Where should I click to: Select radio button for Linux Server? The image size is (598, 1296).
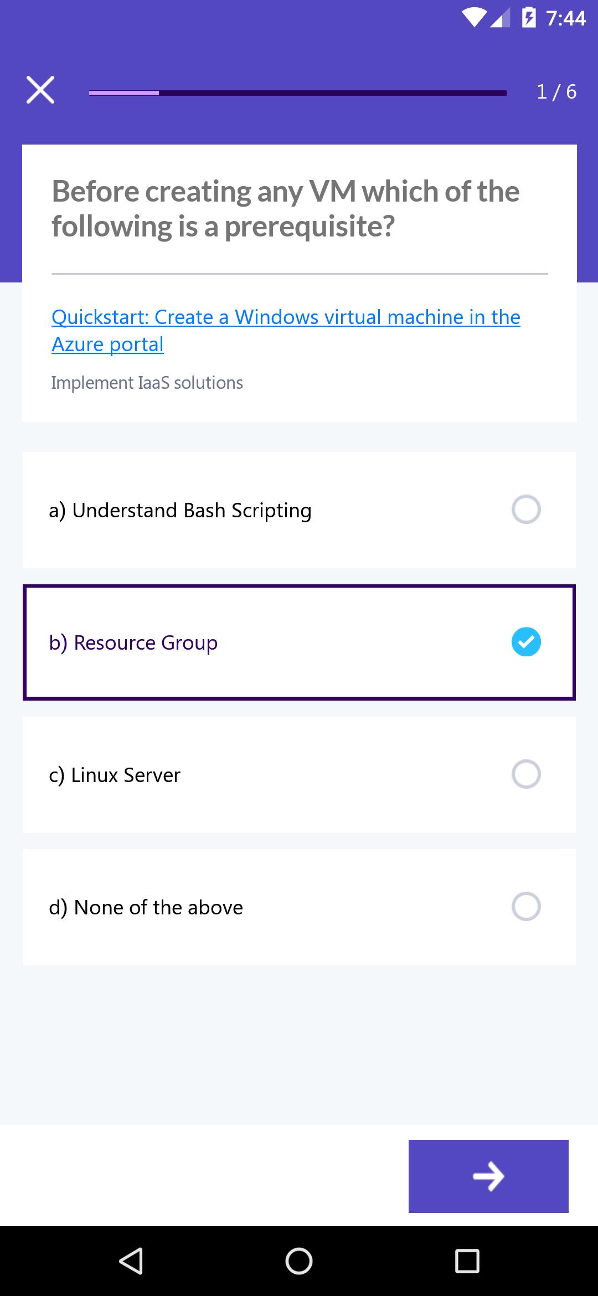point(526,774)
